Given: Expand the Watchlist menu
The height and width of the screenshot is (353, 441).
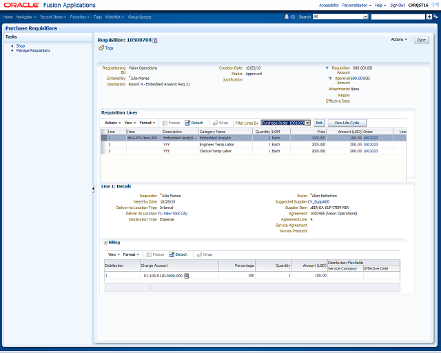Looking at the screenshot, I should (x=115, y=17).
